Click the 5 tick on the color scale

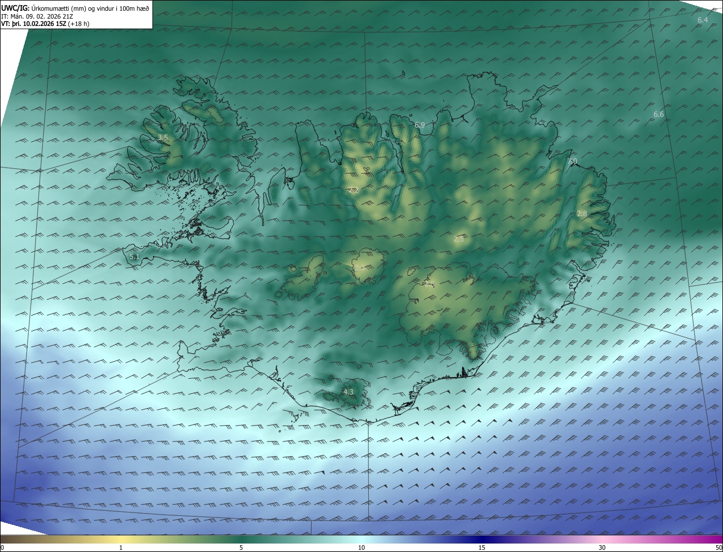pyautogui.click(x=241, y=547)
